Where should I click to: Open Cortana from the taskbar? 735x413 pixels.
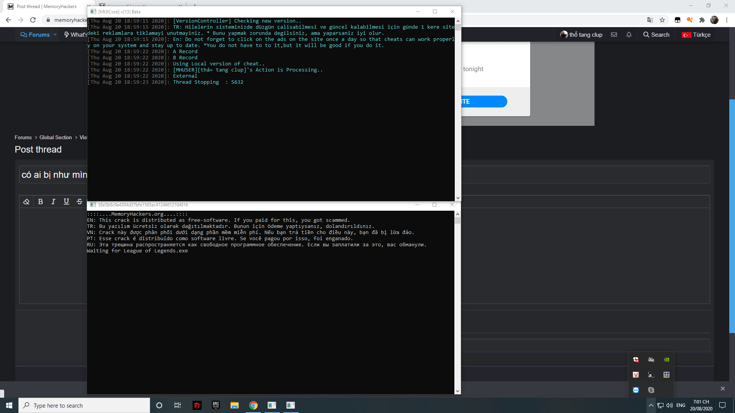click(x=159, y=405)
